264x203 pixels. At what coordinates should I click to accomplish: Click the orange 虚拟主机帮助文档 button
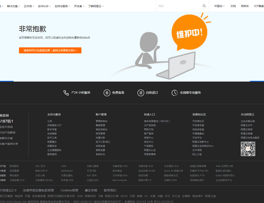tap(50, 50)
